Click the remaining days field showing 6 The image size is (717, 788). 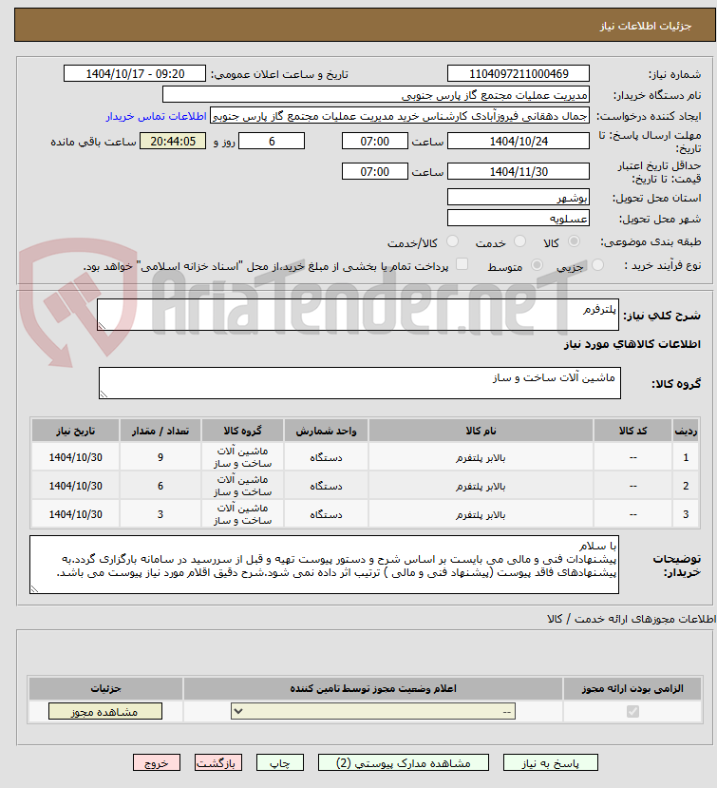click(272, 141)
